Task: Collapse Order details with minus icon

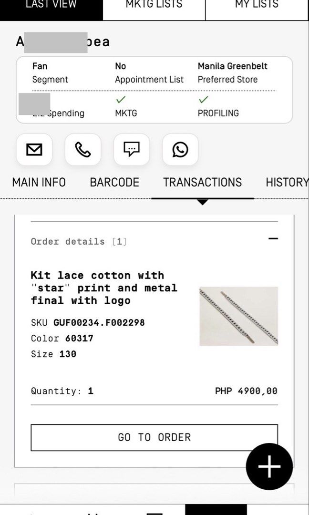Action: (x=273, y=239)
